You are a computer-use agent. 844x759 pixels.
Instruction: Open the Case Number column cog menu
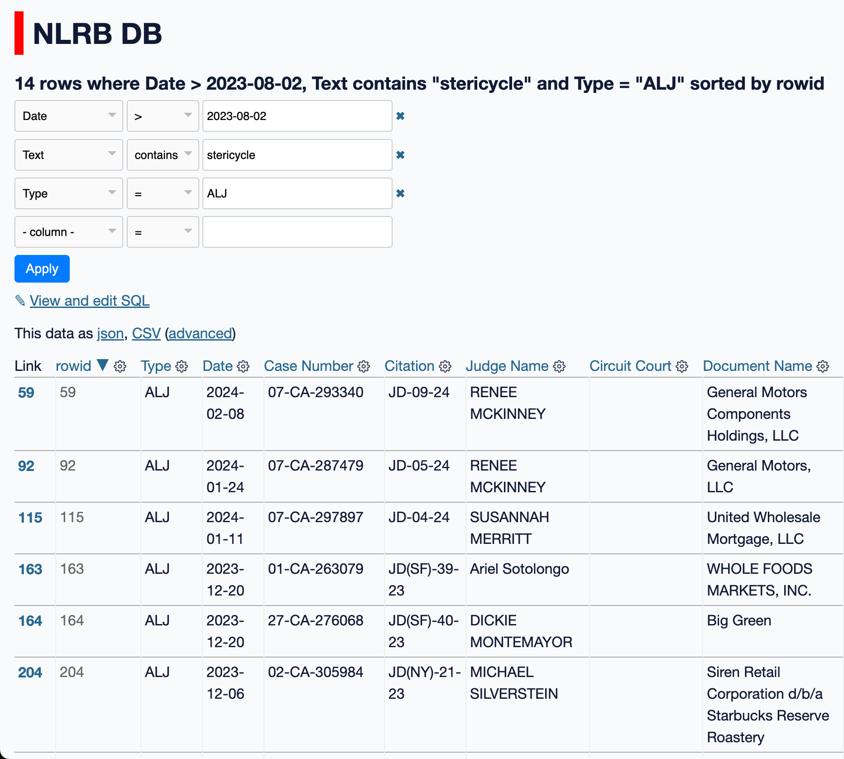[364, 367]
